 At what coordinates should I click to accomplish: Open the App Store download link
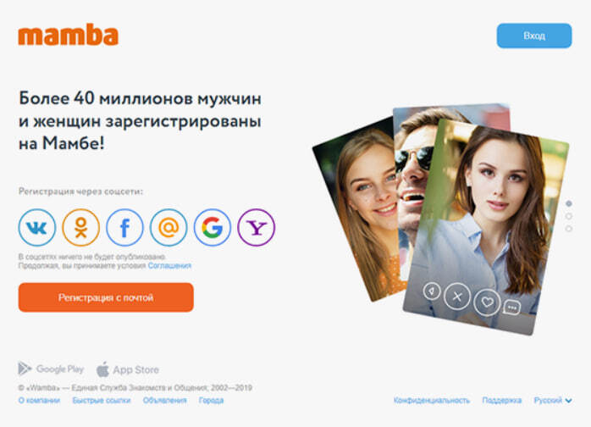tap(128, 369)
